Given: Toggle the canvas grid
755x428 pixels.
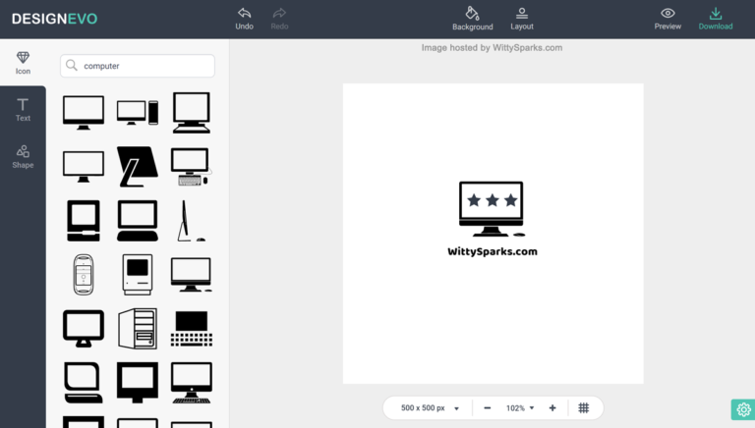Looking at the screenshot, I should tap(584, 407).
